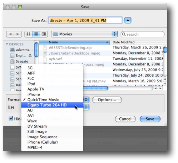The height and width of the screenshot is (163, 178).
Task: Open the Use preset popup arrows
Action: 86,107
